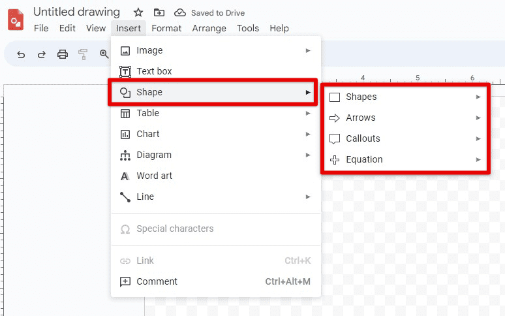Rename the Untitled drawing title
The image size is (505, 316).
click(76, 12)
